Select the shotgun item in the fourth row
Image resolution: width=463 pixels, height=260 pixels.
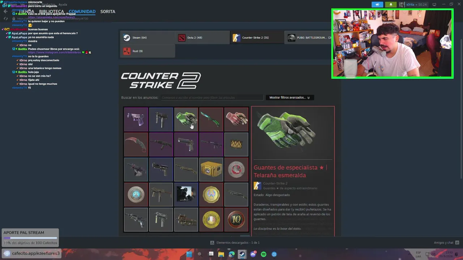(x=236, y=195)
